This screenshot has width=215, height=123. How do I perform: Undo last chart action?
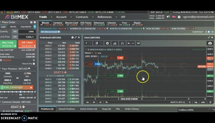129,43
